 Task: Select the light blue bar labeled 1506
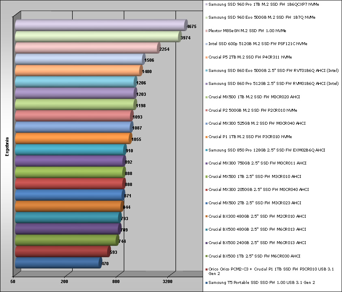(80, 59)
